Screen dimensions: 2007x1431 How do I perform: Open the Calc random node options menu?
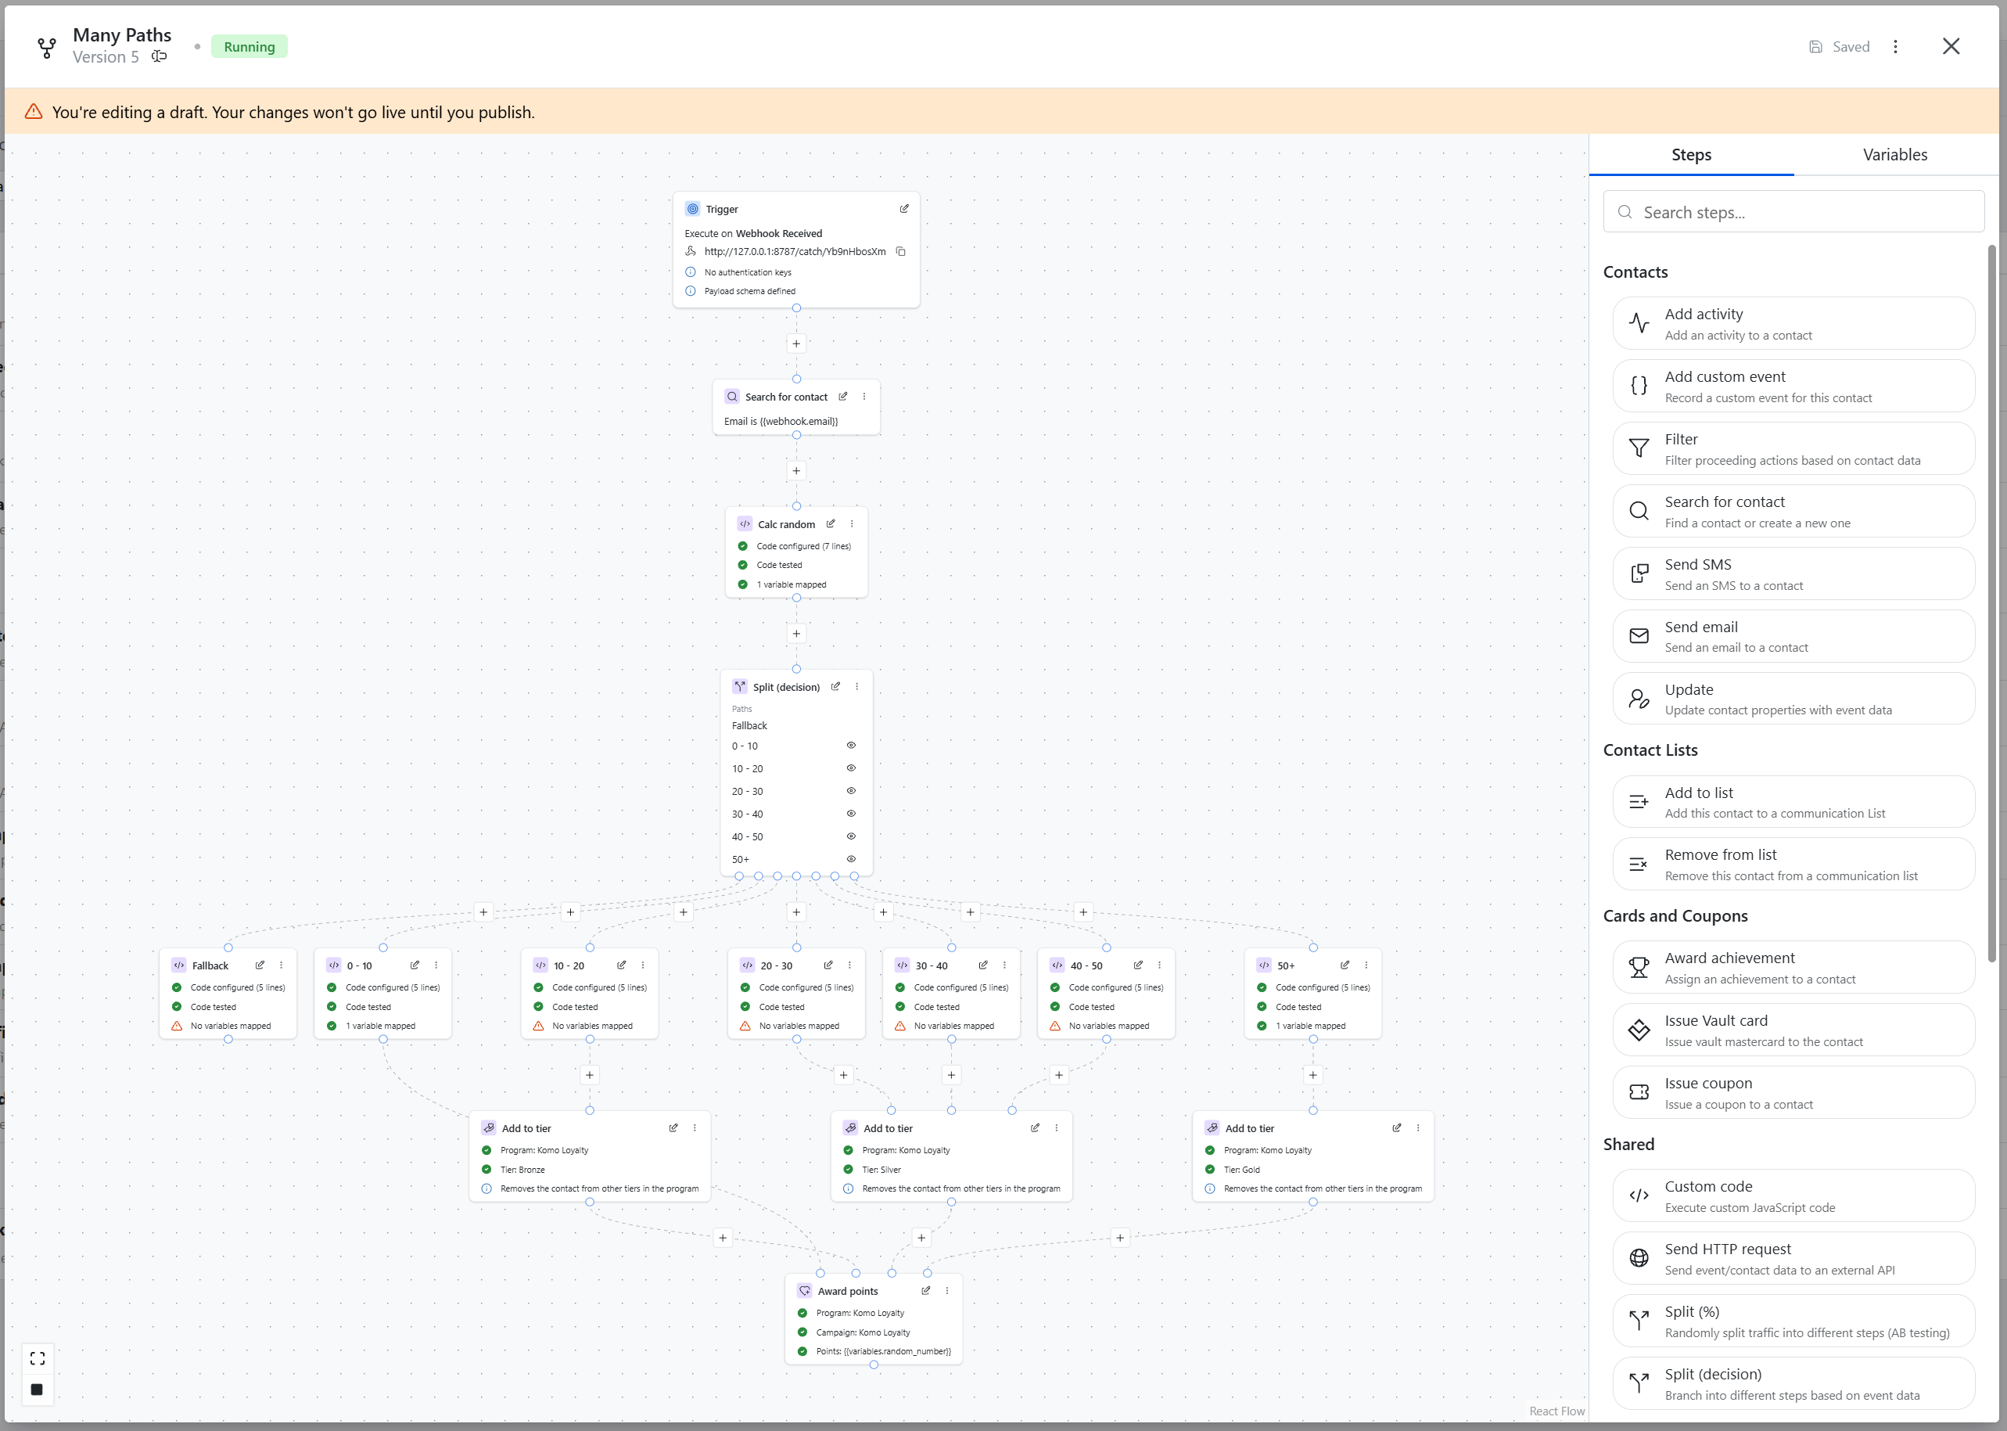(852, 523)
